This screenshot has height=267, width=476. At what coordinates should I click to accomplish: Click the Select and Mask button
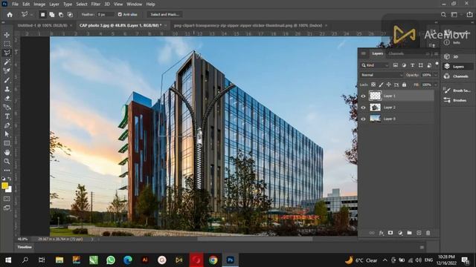(165, 15)
